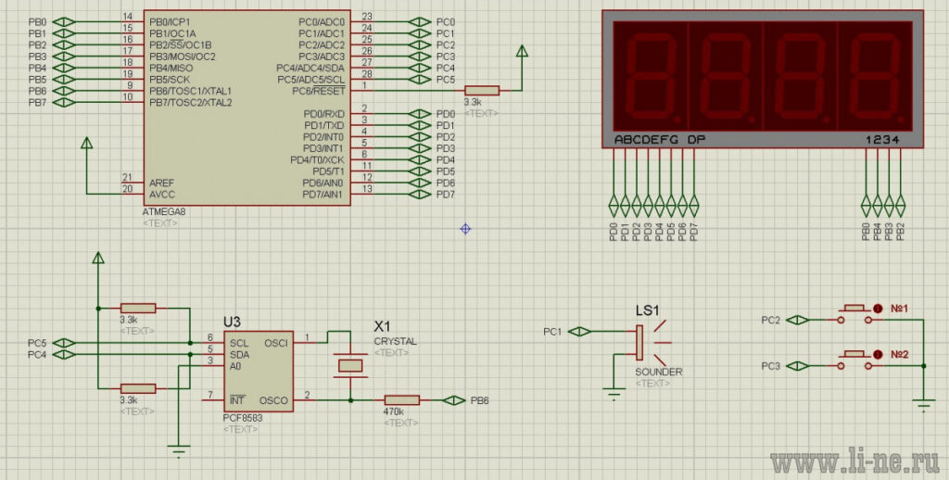This screenshot has width=949, height=480.
Task: Click the LS1 reference label
Action: [x=647, y=310]
